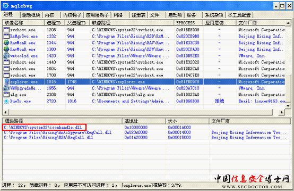Switch to the 启动项 tab
The width and height of the screenshot is (294, 191).
tap(175, 15)
